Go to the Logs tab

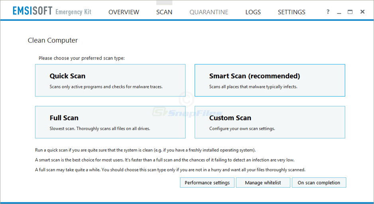253,12
